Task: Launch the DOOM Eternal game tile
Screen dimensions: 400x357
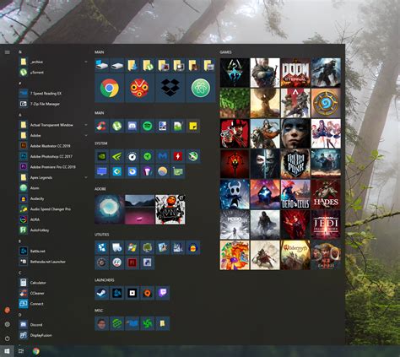Action: click(295, 73)
